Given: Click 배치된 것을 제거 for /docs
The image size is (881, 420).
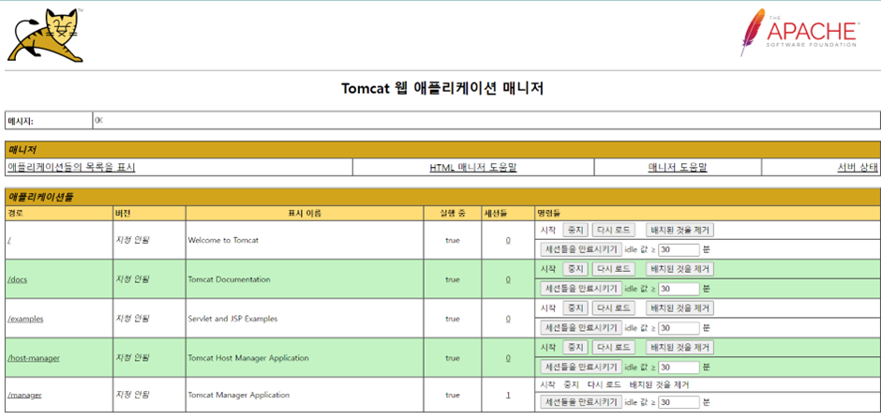Looking at the screenshot, I should pos(679,269).
